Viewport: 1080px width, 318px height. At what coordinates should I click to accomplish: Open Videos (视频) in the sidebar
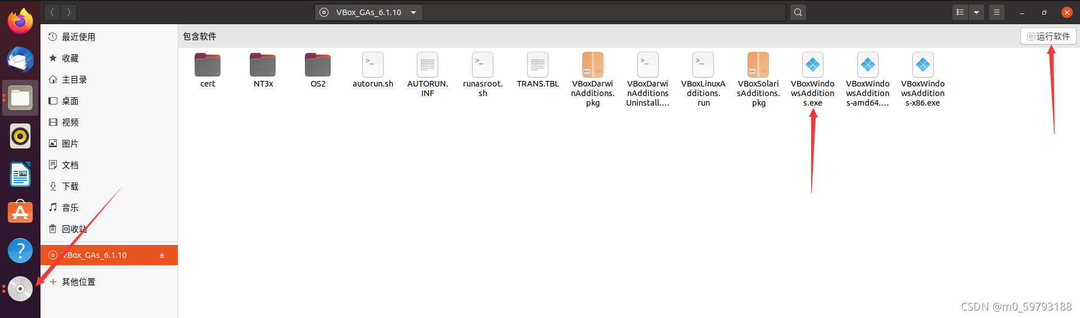pos(109,122)
